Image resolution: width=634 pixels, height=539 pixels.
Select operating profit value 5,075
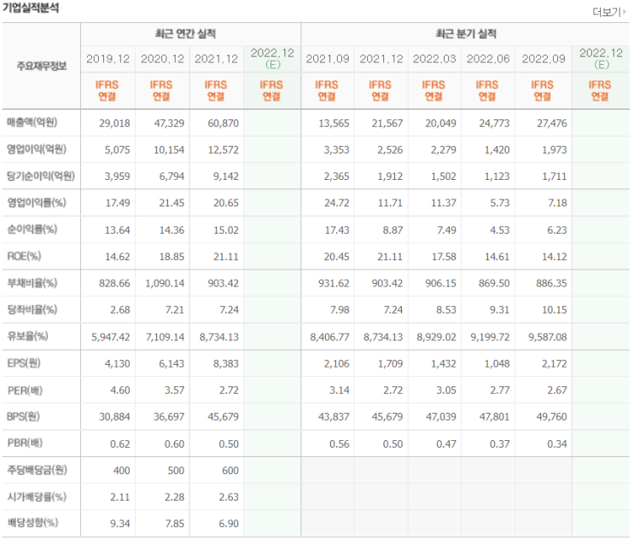[x=117, y=150]
